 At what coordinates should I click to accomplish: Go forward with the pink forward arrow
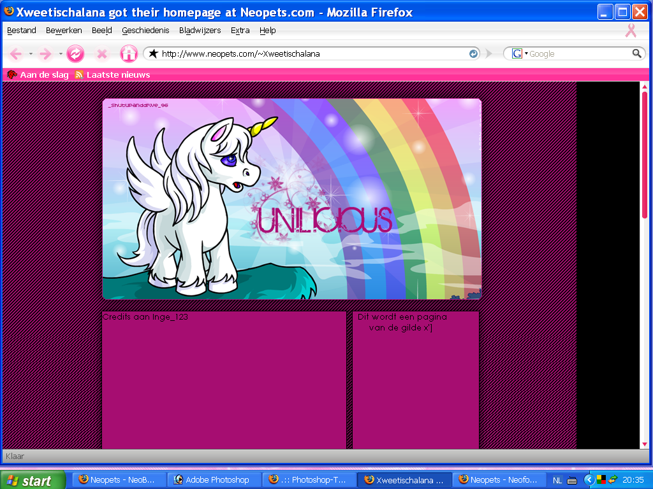45,53
